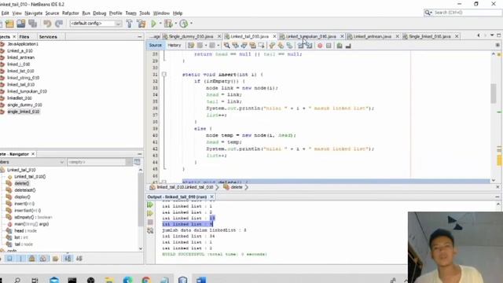Viewport: 503px width, 283px height.
Task: Switch to the Services tab
Action: 48,37
